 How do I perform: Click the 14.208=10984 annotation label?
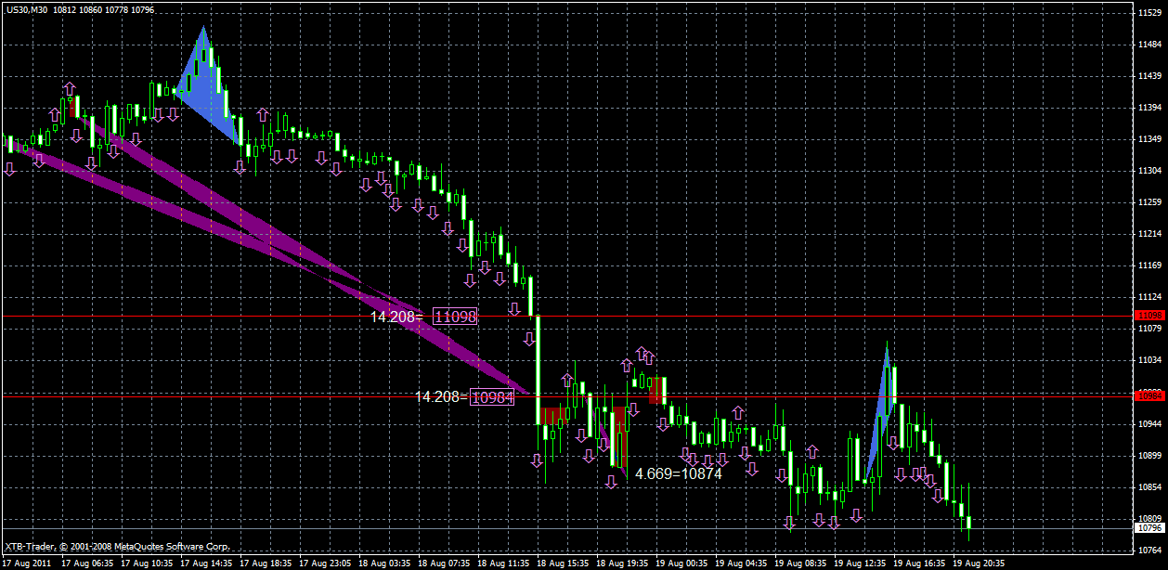[x=445, y=397]
